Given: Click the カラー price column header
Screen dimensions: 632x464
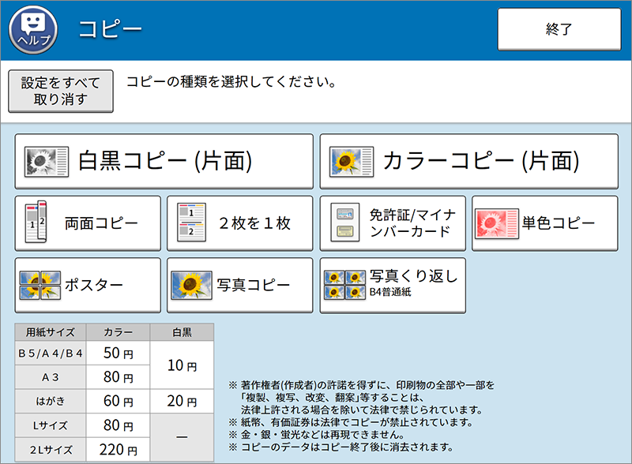Looking at the screenshot, I should [117, 332].
